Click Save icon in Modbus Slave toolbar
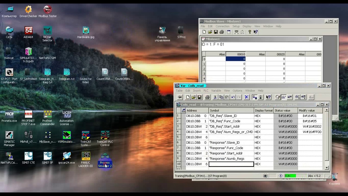348x196 pixels. click(x=216, y=32)
